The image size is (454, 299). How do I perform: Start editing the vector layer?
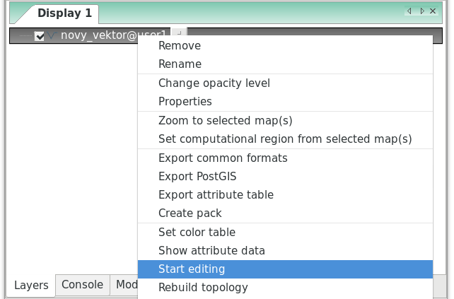(x=285, y=269)
